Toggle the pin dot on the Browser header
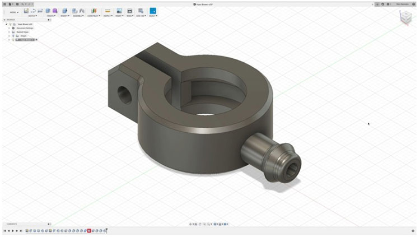The image size is (420, 237). click(x=49, y=20)
